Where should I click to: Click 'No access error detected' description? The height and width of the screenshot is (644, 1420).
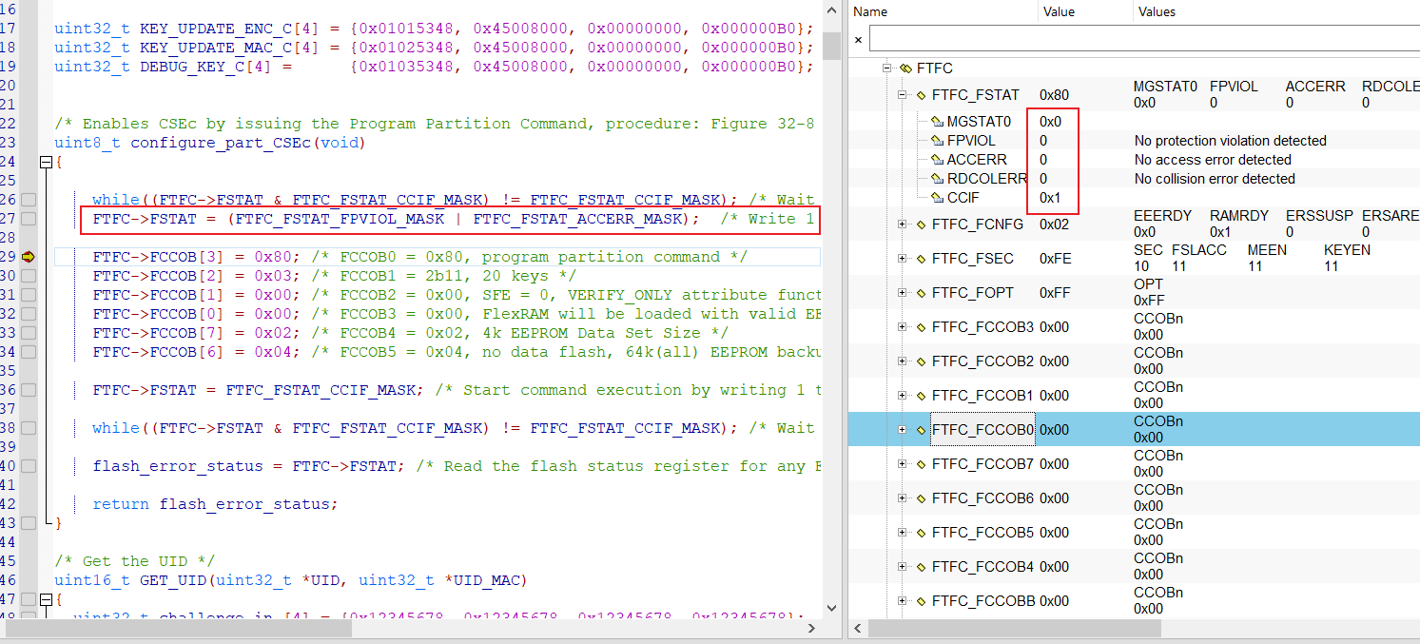click(1213, 160)
